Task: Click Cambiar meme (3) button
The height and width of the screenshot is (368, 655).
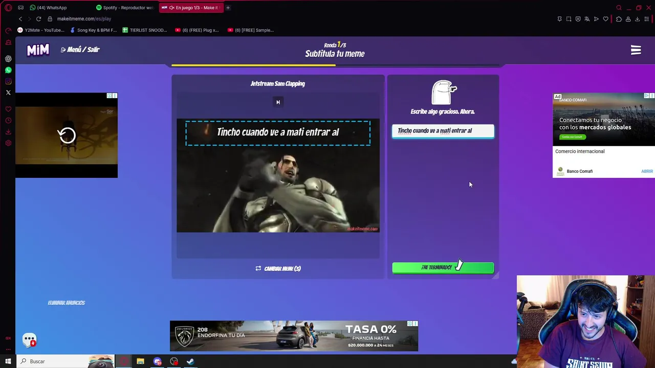Action: coord(278,268)
